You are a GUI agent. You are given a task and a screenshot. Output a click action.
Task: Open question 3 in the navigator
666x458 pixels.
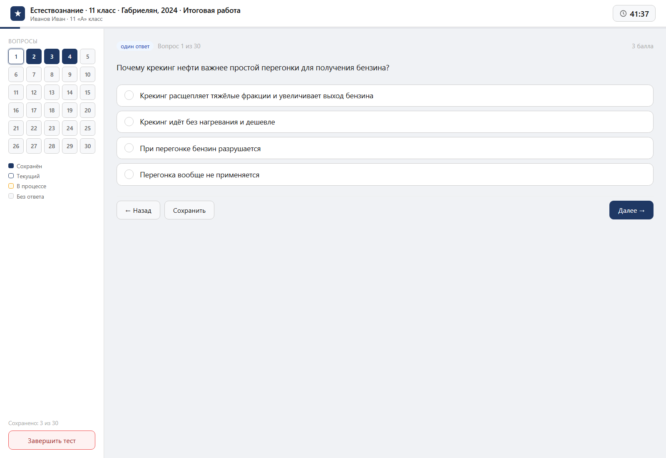coord(52,57)
